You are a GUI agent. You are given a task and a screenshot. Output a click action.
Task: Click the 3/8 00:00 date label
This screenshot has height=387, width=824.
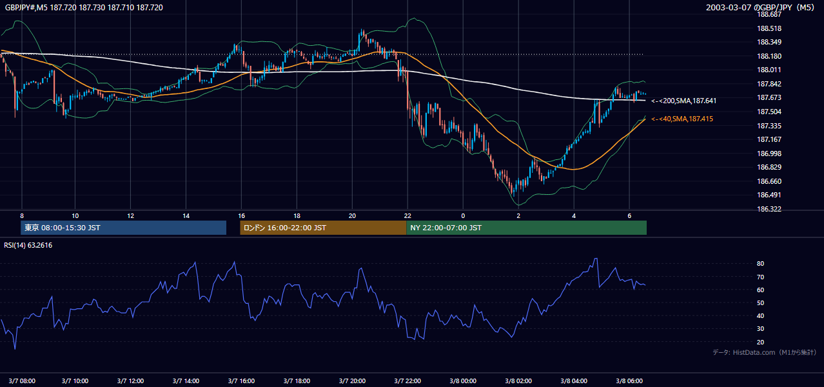tap(464, 381)
